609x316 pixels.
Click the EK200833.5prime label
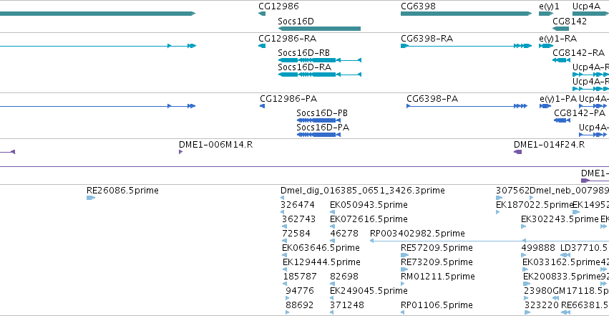[562, 277]
